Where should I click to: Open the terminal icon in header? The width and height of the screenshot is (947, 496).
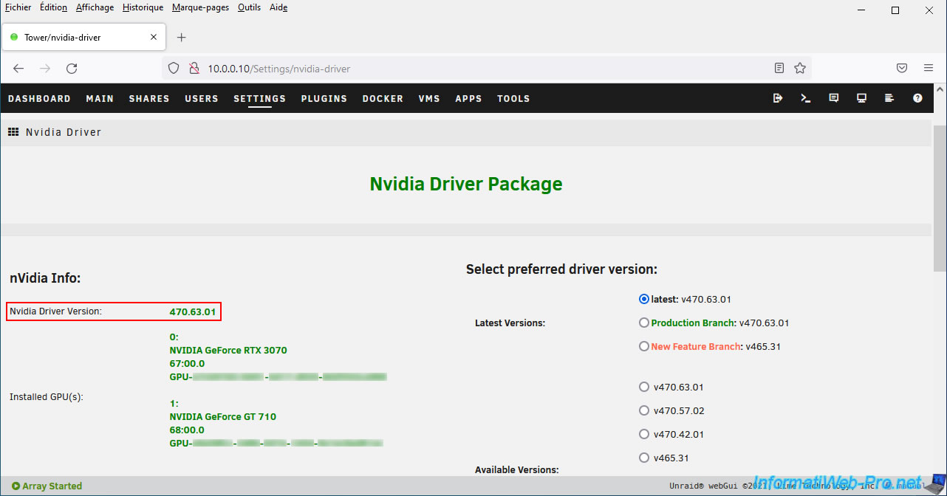(x=806, y=98)
